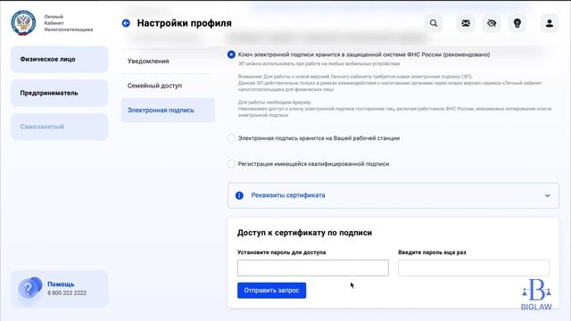Click the help question mark icon

29,288
